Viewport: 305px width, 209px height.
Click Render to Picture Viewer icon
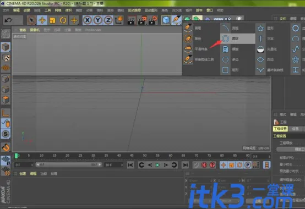[x=142, y=20]
